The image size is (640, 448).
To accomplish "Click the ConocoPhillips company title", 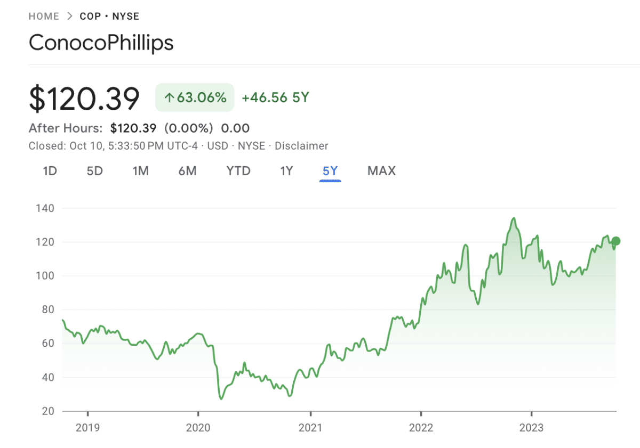I will click(x=101, y=43).
